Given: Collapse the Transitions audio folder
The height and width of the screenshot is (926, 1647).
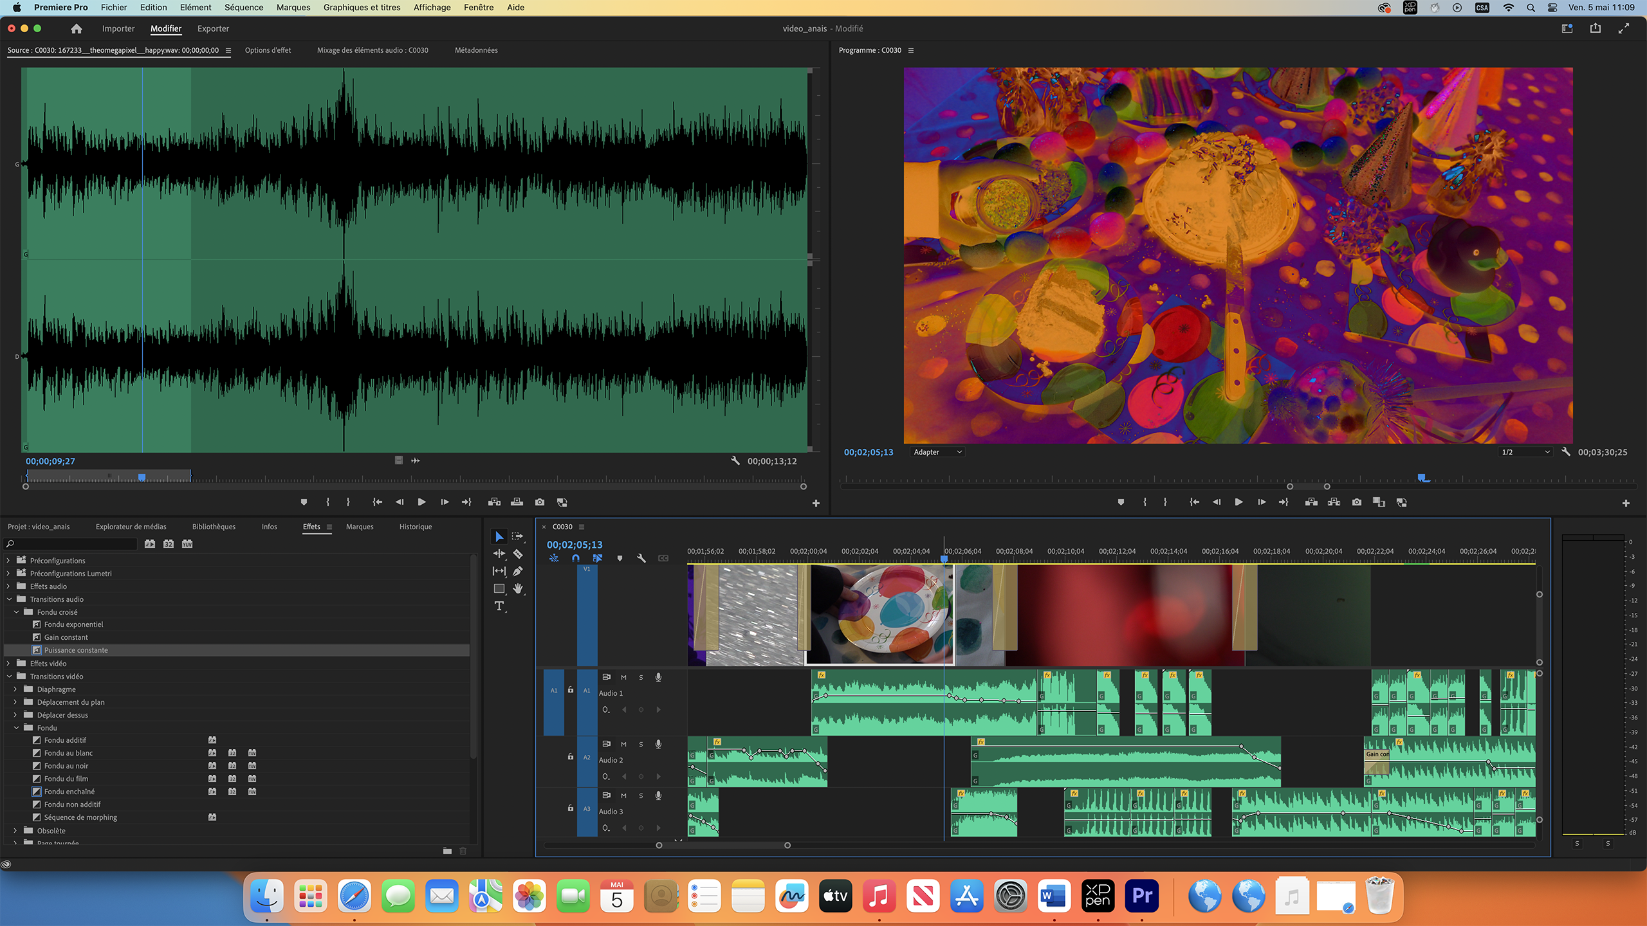Looking at the screenshot, I should pyautogui.click(x=8, y=599).
